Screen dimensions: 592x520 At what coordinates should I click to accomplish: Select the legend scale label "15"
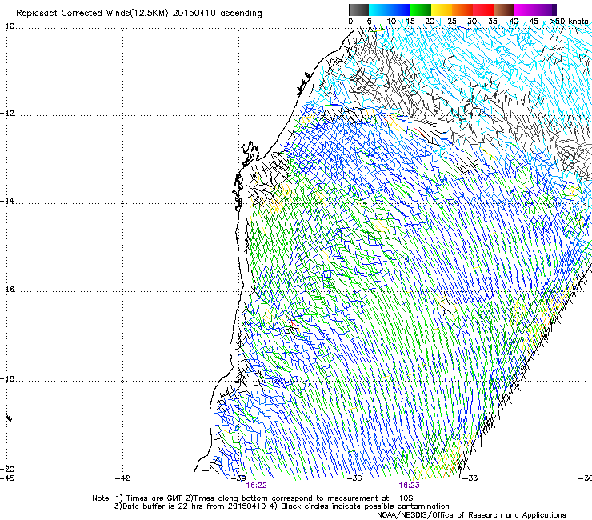(410, 22)
